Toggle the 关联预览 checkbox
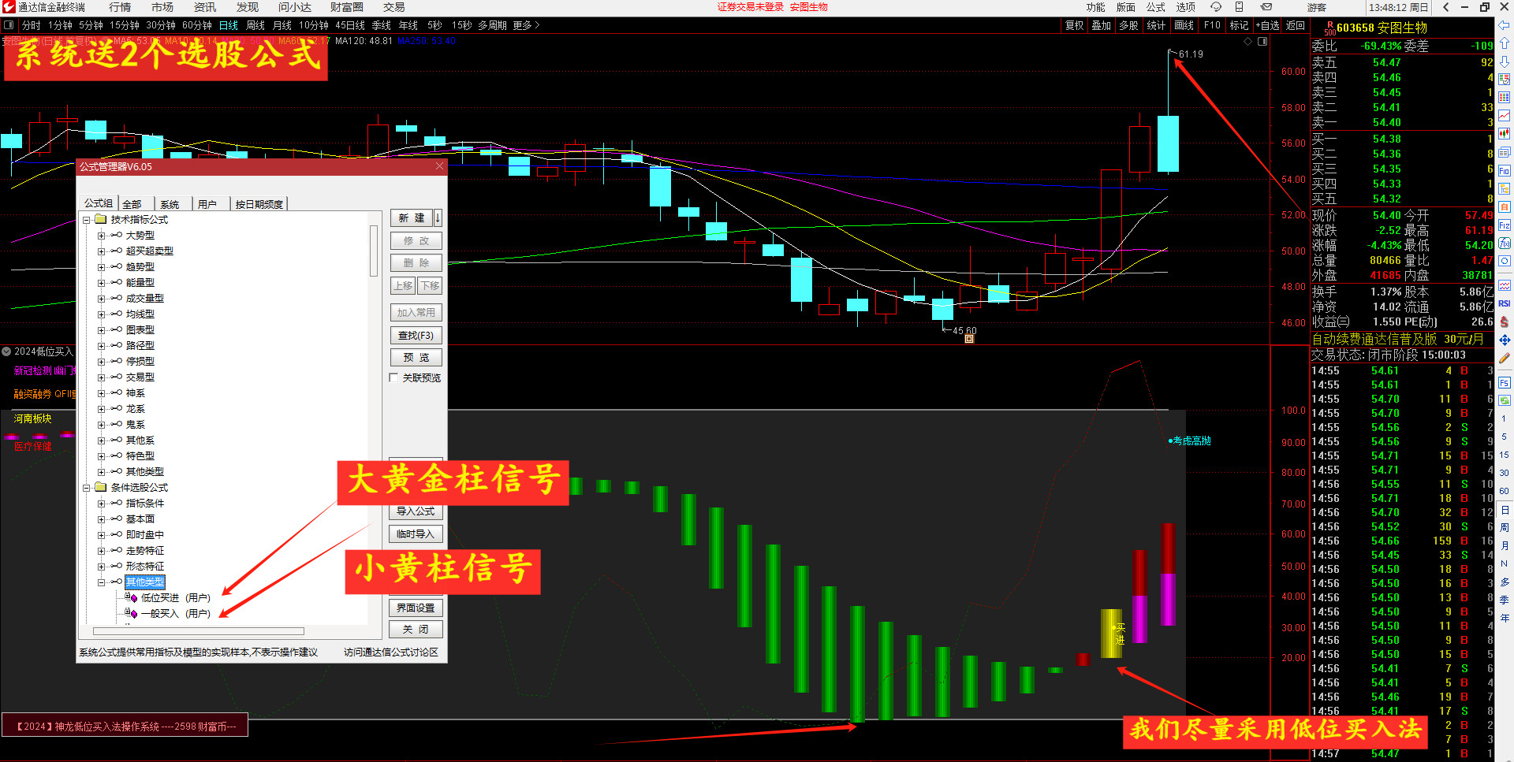The height and width of the screenshot is (762, 1514). point(393,378)
